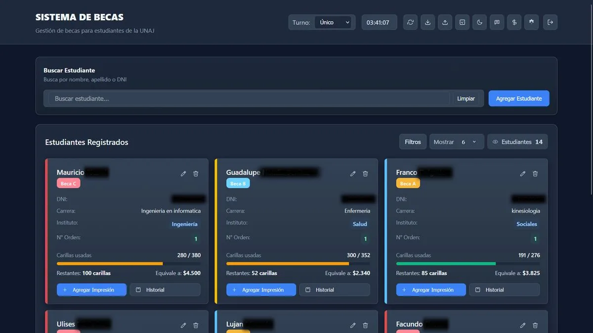Click the dollar sign price icon
Screen dimensions: 593x333
pos(514,22)
